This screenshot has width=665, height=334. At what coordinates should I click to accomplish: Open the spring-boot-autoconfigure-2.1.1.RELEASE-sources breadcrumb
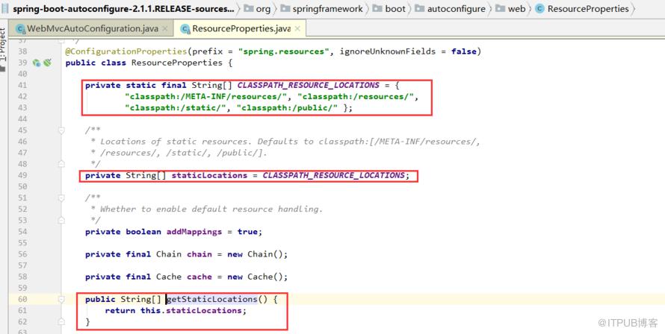[x=123, y=8]
